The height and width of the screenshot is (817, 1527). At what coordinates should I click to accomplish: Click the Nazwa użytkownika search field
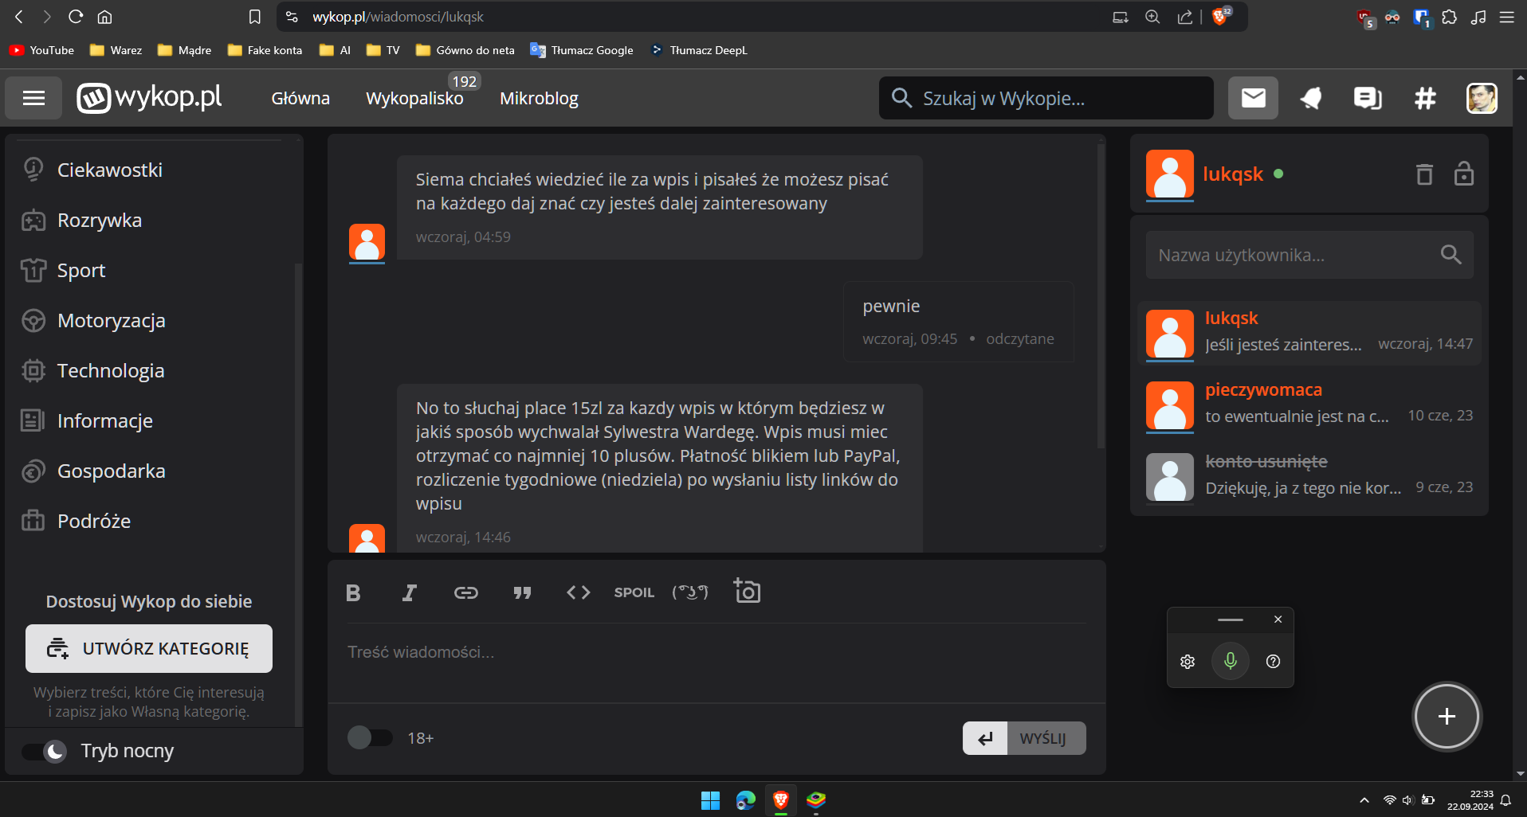1291,255
